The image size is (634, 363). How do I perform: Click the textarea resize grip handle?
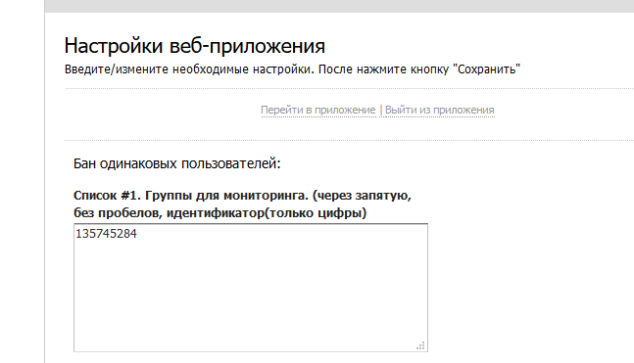(421, 345)
